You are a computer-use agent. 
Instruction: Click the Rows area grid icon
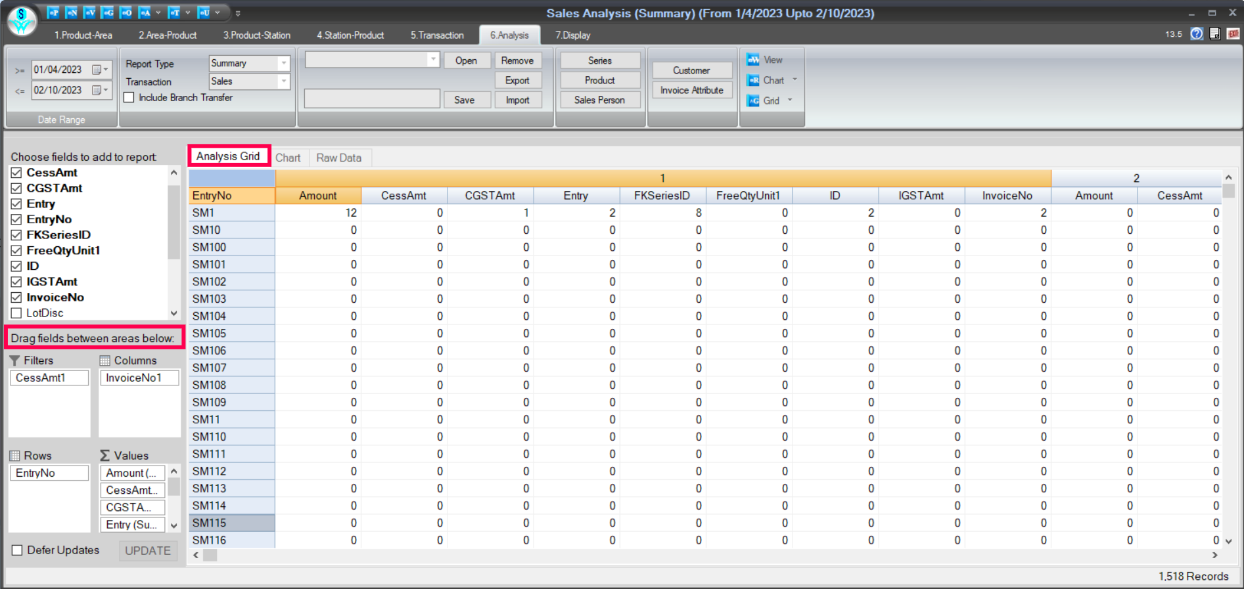pos(14,456)
